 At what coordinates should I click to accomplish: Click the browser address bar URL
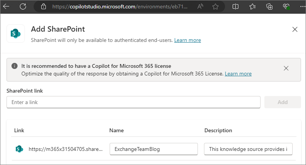tap(120, 6)
